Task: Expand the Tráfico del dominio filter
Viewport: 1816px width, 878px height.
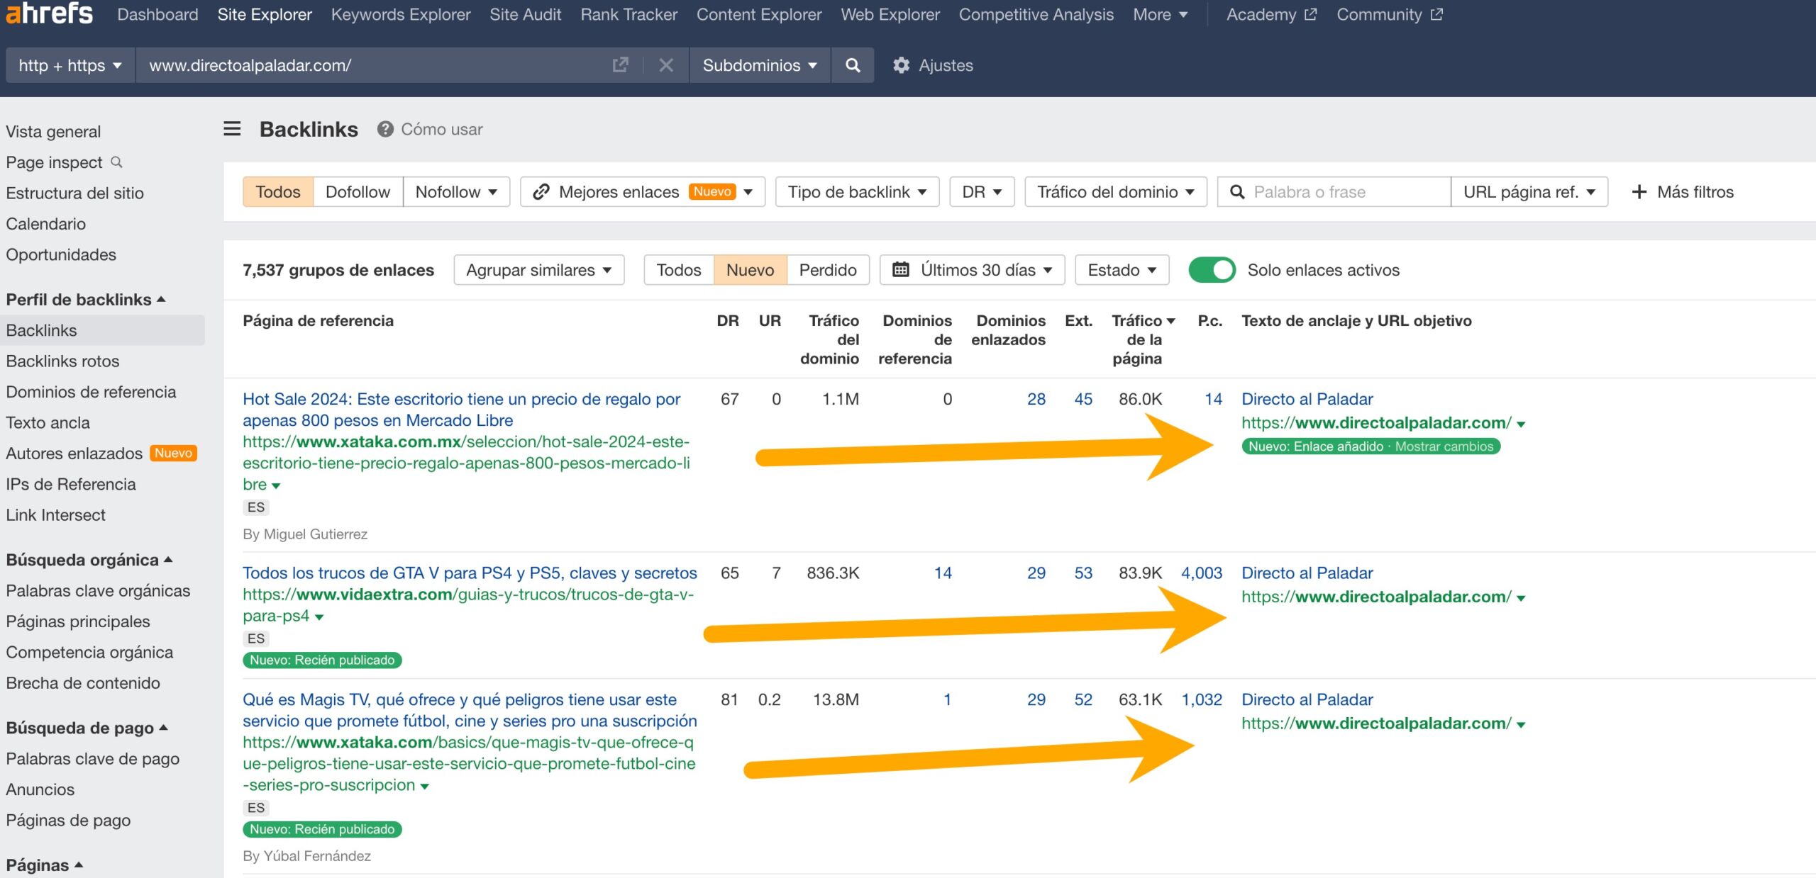Action: click(x=1115, y=191)
